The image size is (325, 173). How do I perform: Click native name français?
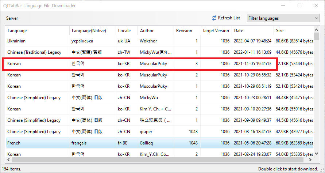[79, 143]
